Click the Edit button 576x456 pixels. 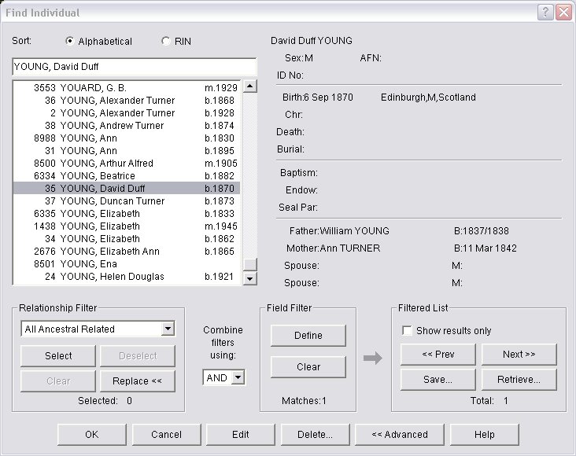(x=241, y=435)
